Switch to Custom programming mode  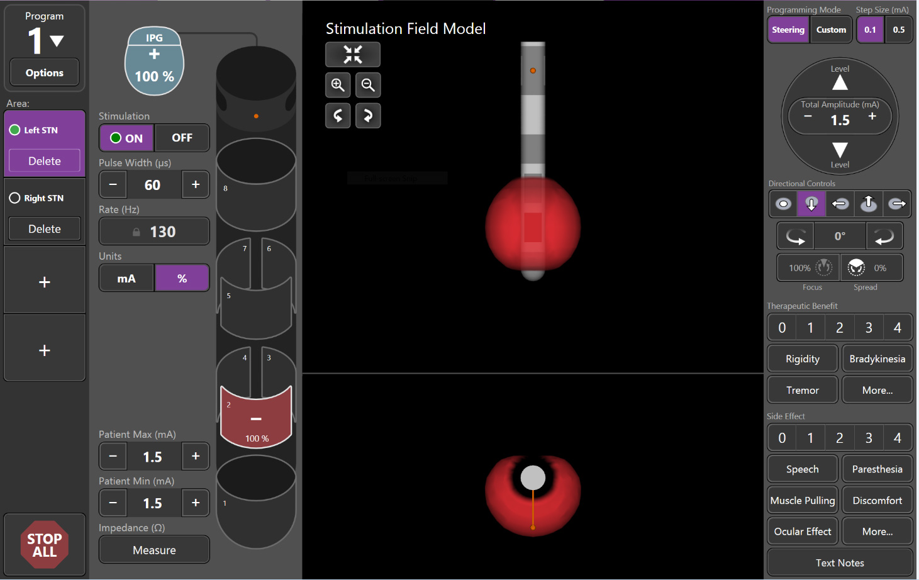[x=831, y=30]
